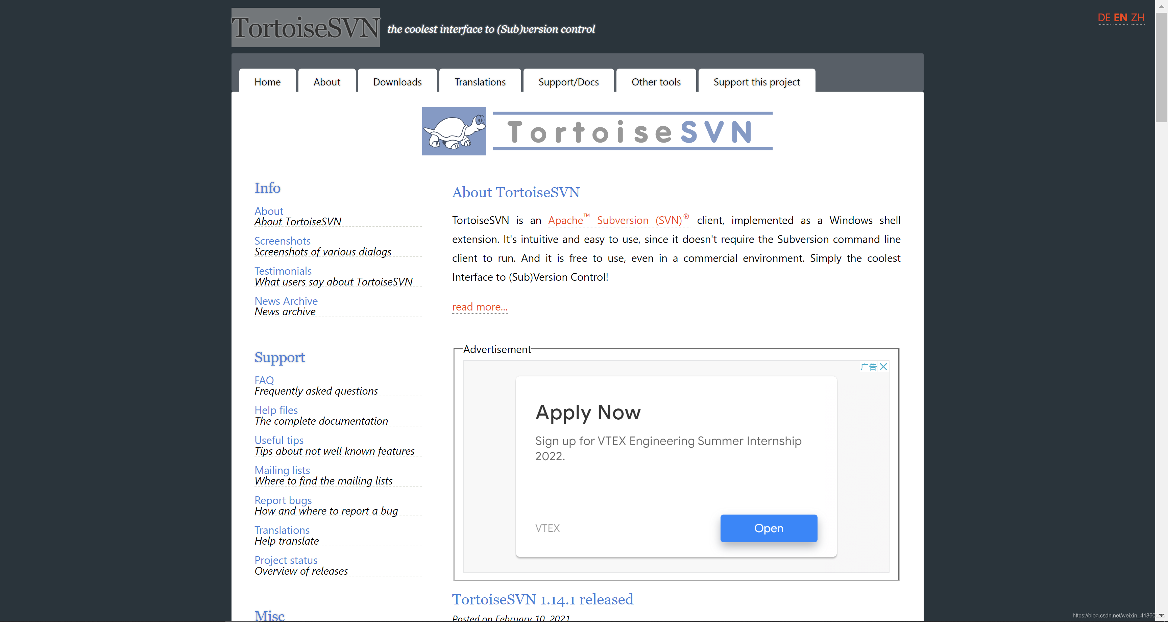The image size is (1168, 622).
Task: Open the Apache Subversion (SVN) link
Action: [618, 220]
